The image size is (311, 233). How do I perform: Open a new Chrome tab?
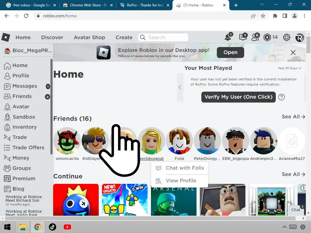tap(236, 5)
